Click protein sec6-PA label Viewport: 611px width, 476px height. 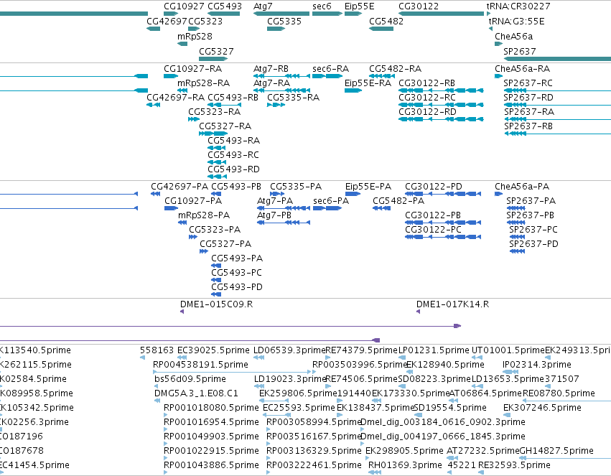pos(331,201)
